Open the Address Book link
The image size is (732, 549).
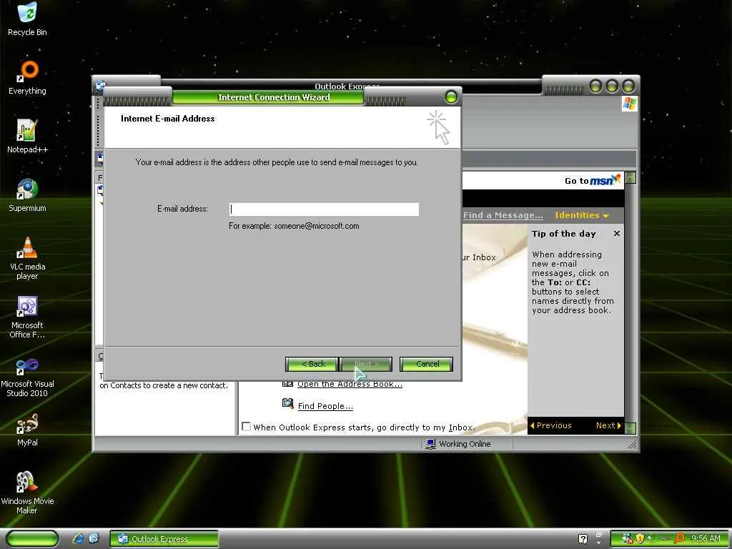350,384
